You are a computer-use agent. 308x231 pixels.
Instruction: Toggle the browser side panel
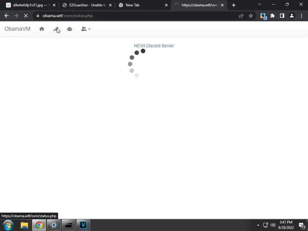[282, 16]
